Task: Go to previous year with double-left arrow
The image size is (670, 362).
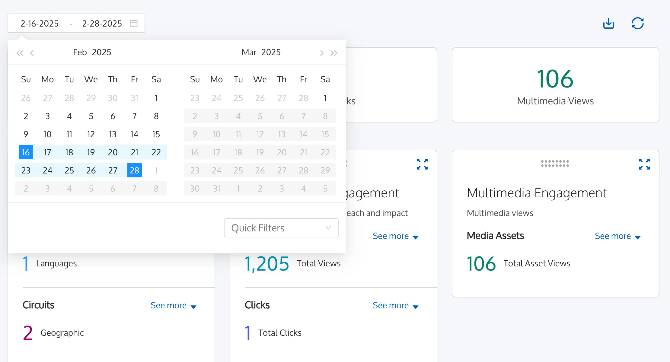Action: 20,53
